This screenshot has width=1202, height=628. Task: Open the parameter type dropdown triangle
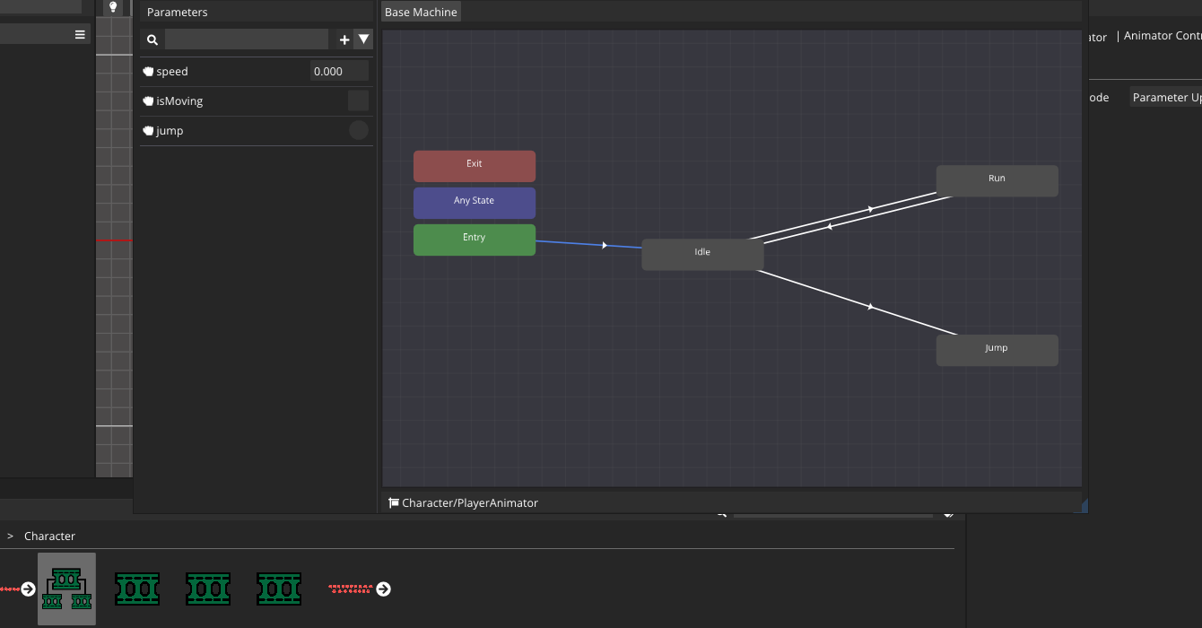[363, 39]
